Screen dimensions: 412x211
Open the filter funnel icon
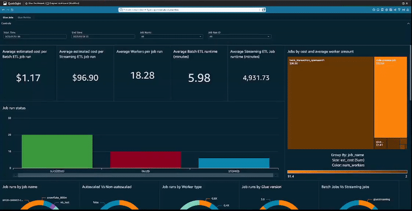click(x=399, y=10)
